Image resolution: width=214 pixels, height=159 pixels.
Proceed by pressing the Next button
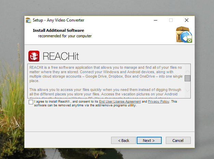149,141
